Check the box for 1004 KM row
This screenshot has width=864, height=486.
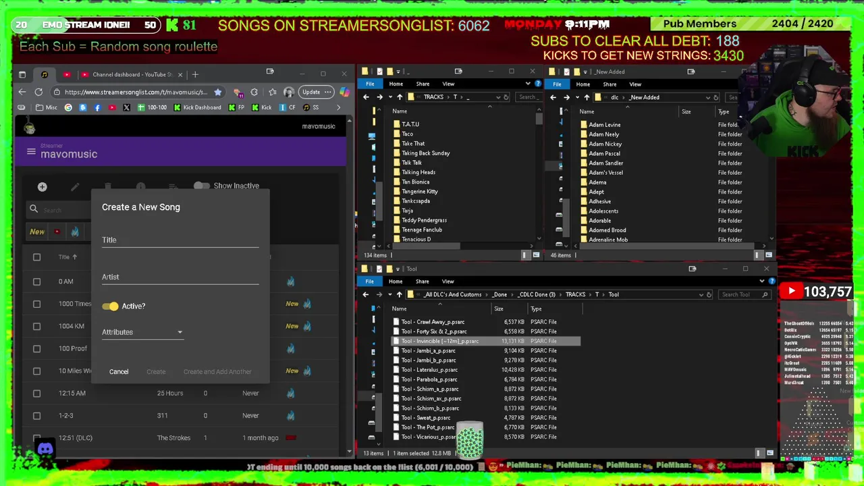tap(36, 326)
